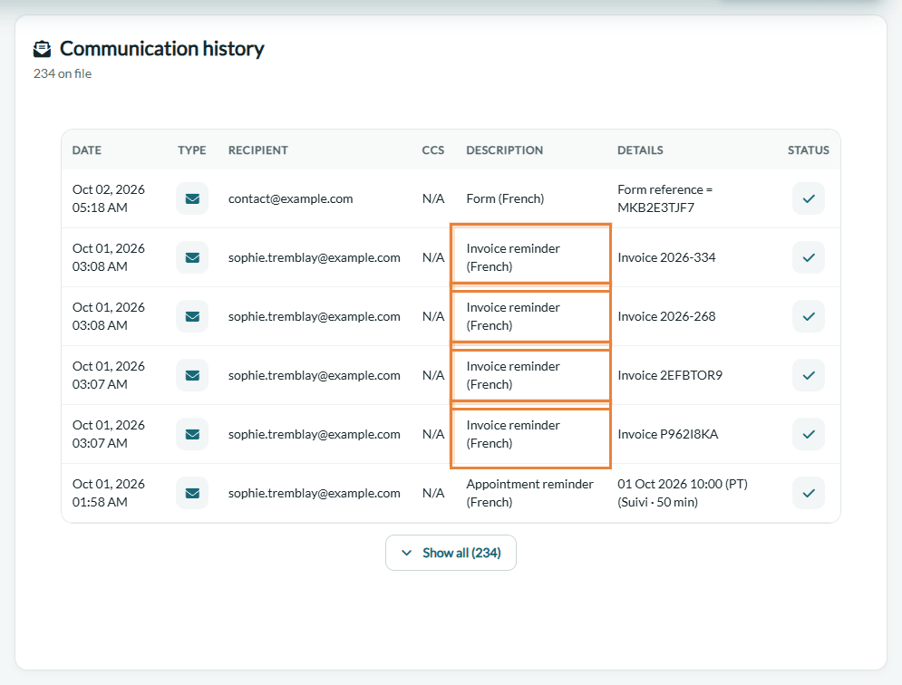Click status checkmark for Invoice 2026-268
Screen dimensions: 902x685
point(809,316)
